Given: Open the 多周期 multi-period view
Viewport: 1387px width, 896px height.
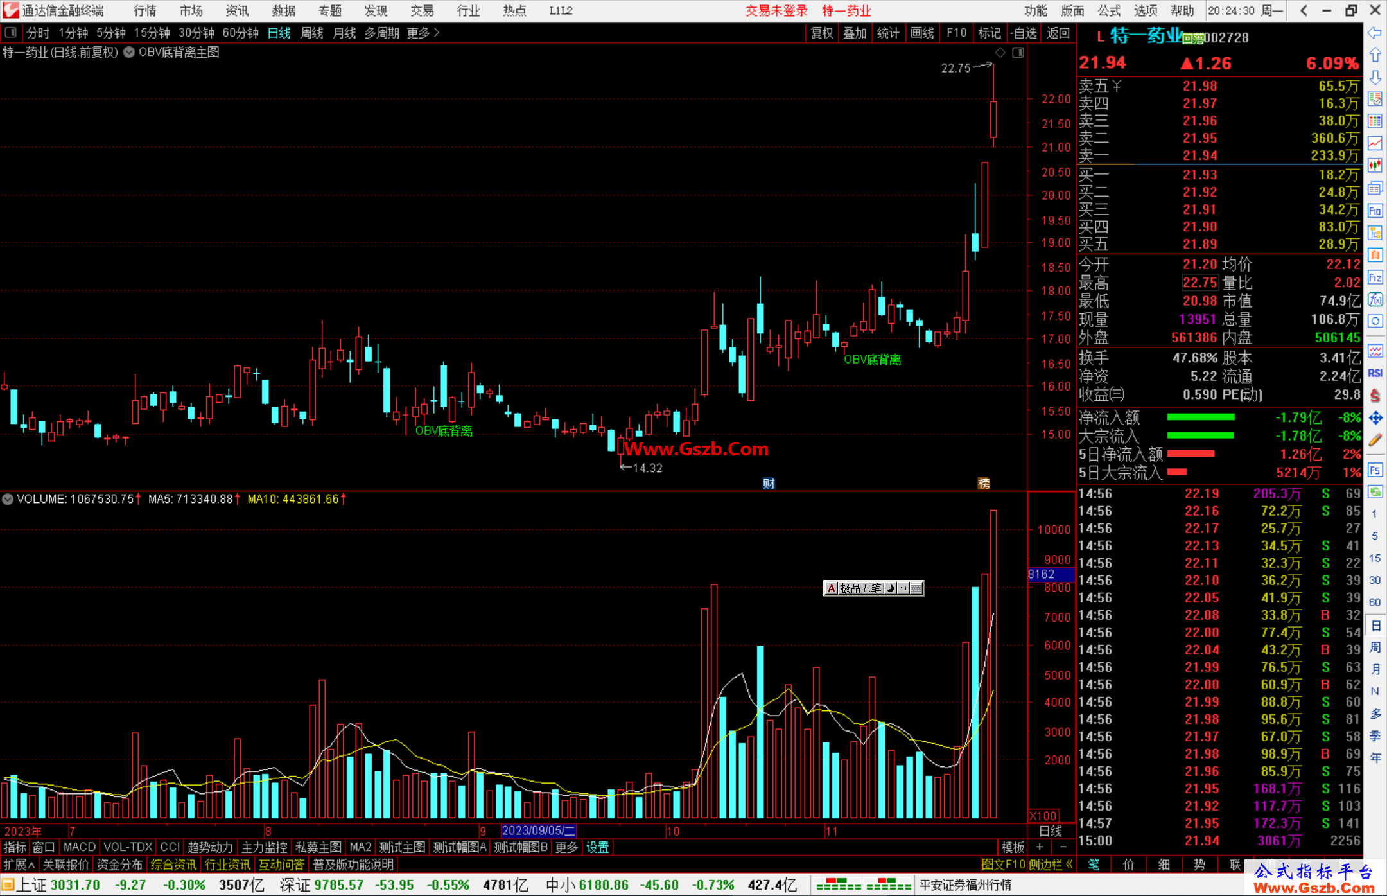Looking at the screenshot, I should point(382,33).
